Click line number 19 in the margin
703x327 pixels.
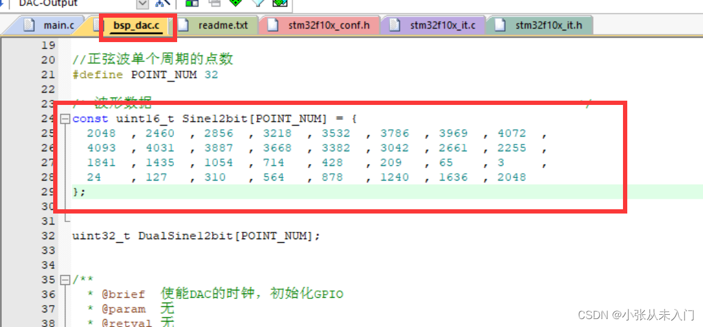click(x=48, y=45)
